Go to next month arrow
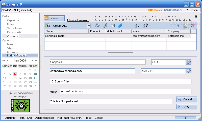The image size is (202, 121). [32, 60]
